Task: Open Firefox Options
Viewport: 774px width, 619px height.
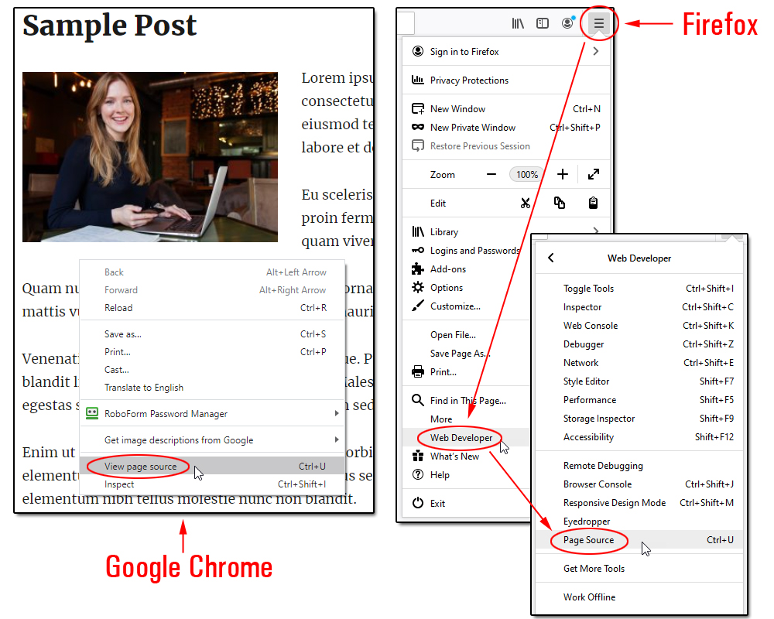Action: (467, 288)
